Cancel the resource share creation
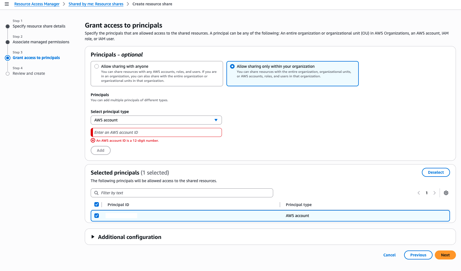Viewport: 461px width, 271px height. (389, 255)
